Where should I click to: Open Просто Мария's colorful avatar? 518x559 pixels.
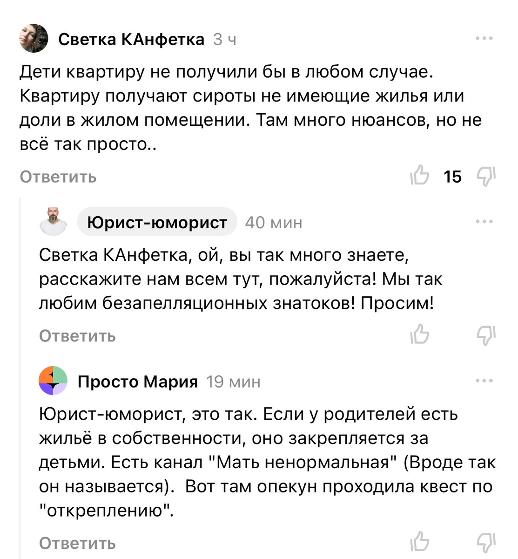click(x=54, y=382)
